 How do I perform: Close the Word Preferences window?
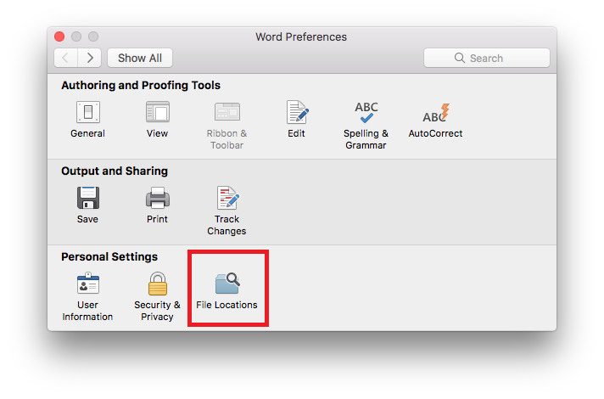pos(59,37)
